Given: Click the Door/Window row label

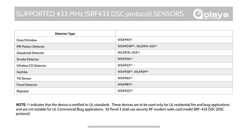Looking at the screenshot, I should pyautogui.click(x=27, y=40).
